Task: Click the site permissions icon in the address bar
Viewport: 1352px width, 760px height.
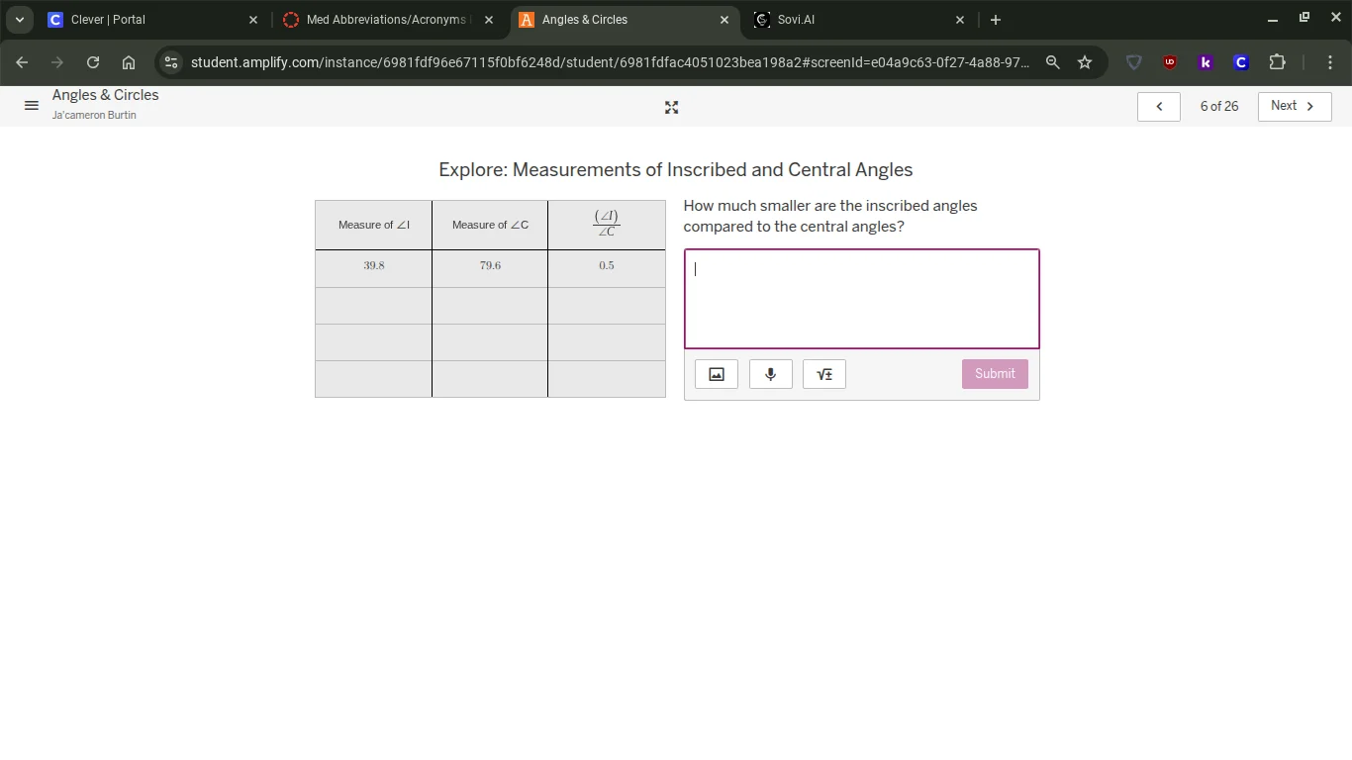Action: point(170,61)
